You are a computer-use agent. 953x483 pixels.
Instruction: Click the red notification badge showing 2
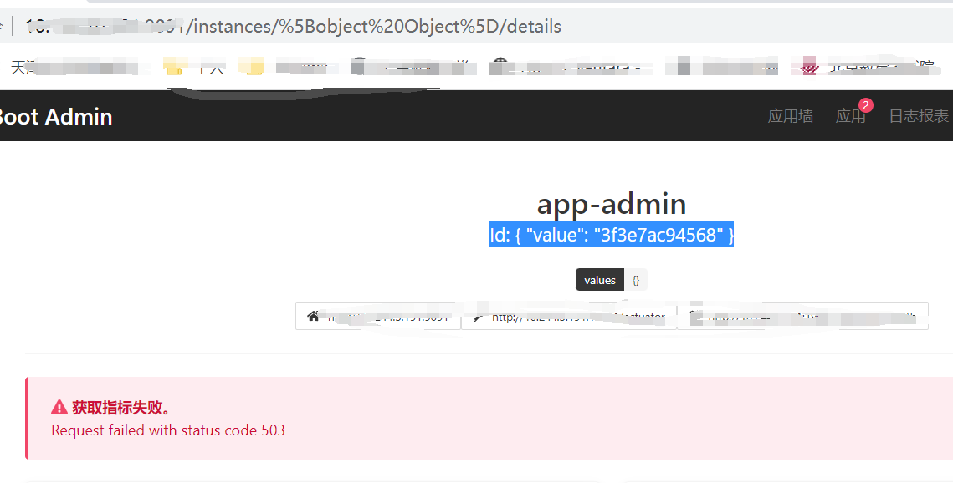[x=865, y=106]
